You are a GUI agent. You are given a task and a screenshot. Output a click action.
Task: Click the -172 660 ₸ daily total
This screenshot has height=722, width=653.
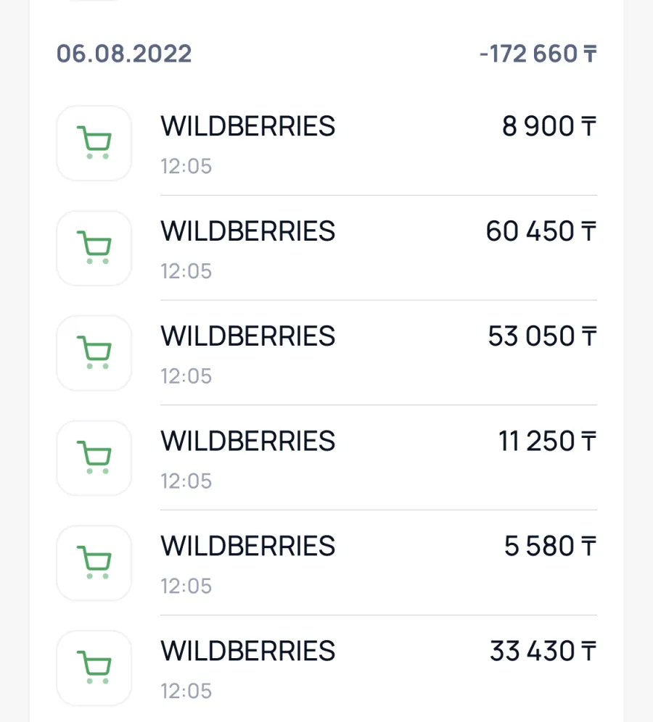coord(538,54)
